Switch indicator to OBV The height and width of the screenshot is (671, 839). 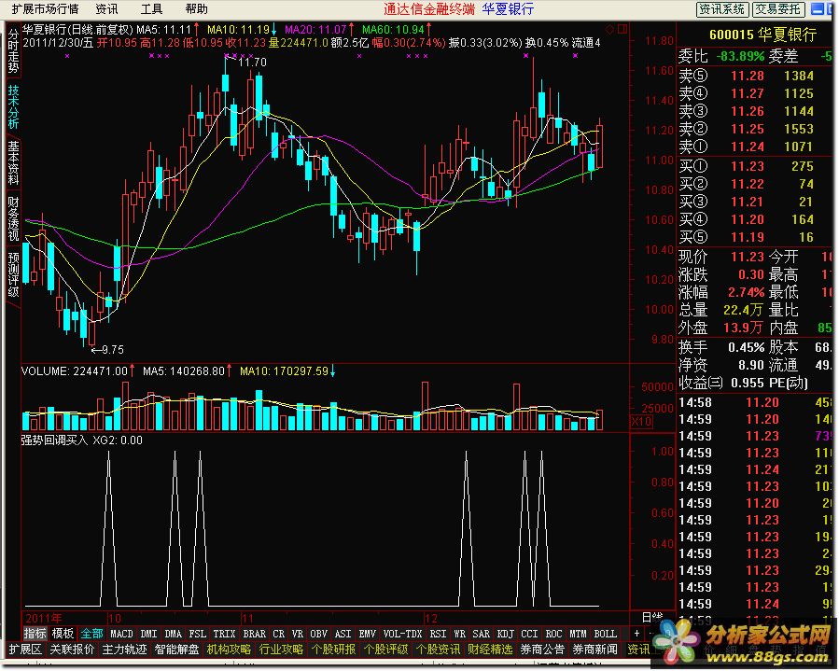coord(319,634)
